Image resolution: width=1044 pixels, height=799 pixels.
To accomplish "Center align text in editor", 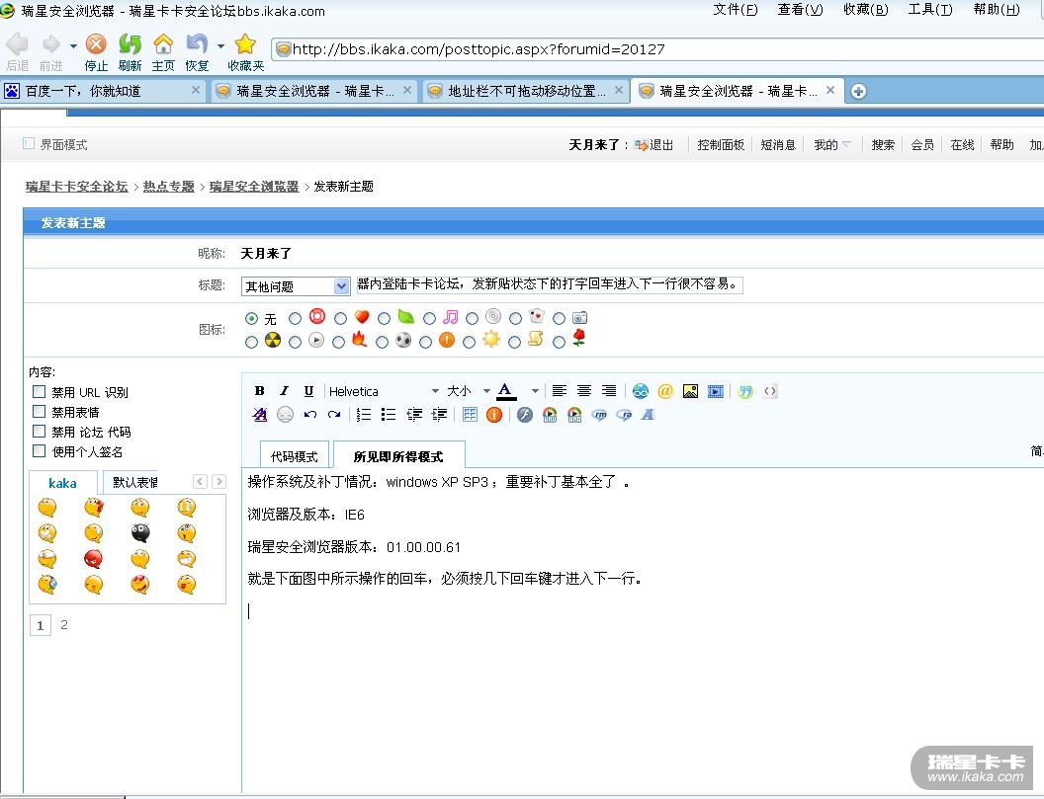I will click(584, 391).
